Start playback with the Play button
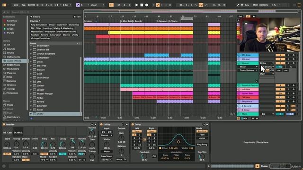Screen dimensions: 303x170 tap(137, 5)
